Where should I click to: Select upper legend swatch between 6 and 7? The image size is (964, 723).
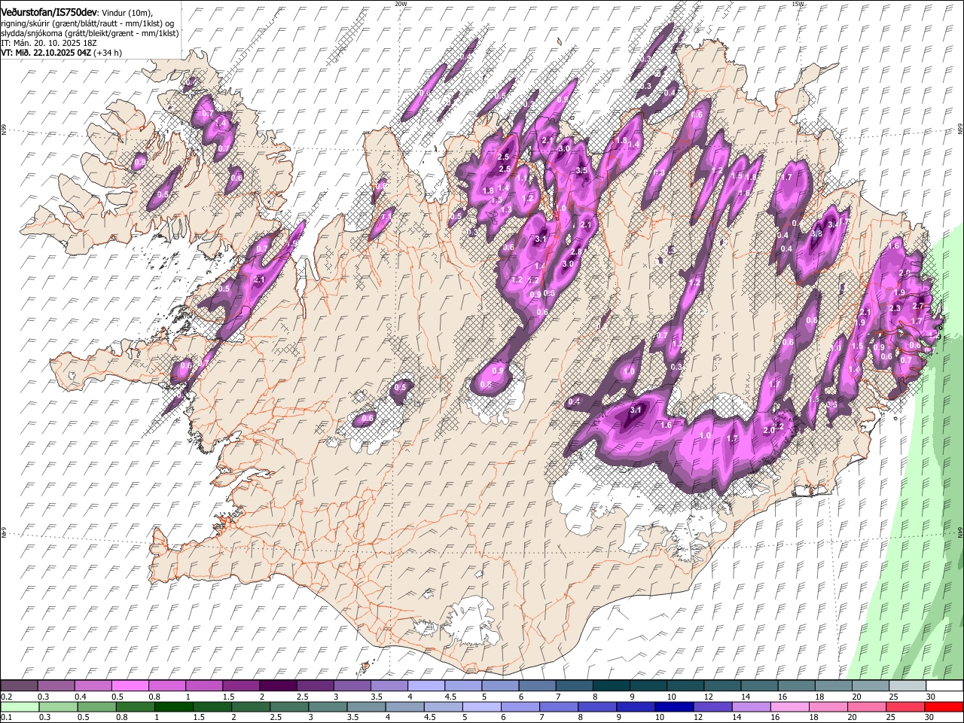tap(537, 686)
